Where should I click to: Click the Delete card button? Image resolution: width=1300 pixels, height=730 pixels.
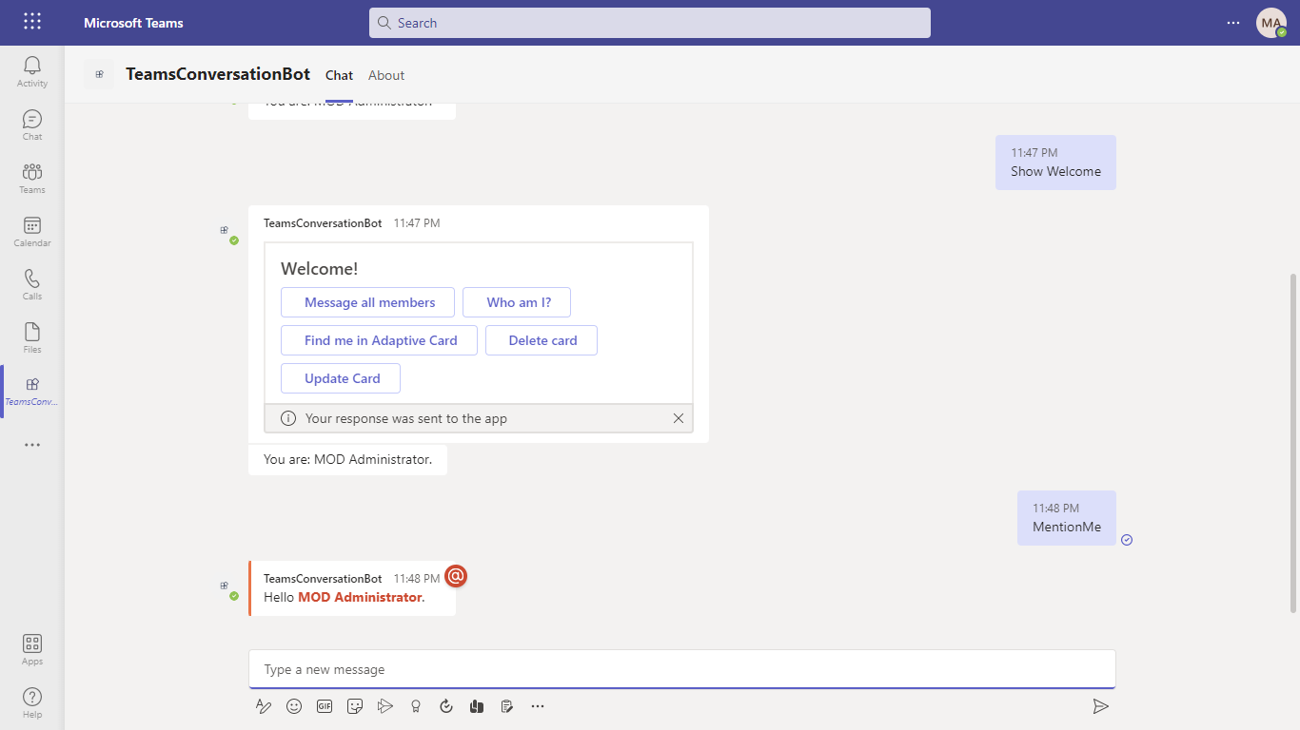542,340
